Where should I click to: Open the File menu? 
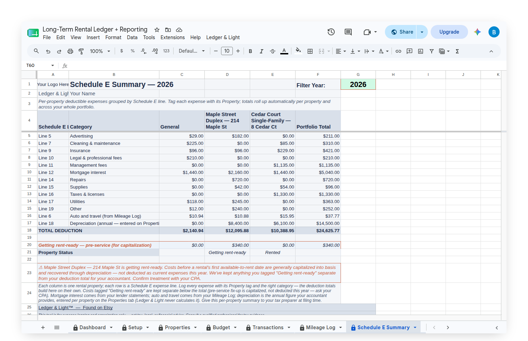tap(47, 37)
